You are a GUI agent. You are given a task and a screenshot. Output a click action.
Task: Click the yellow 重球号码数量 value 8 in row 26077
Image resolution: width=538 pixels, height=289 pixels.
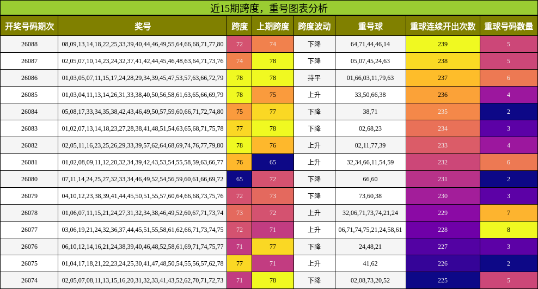coord(509,230)
